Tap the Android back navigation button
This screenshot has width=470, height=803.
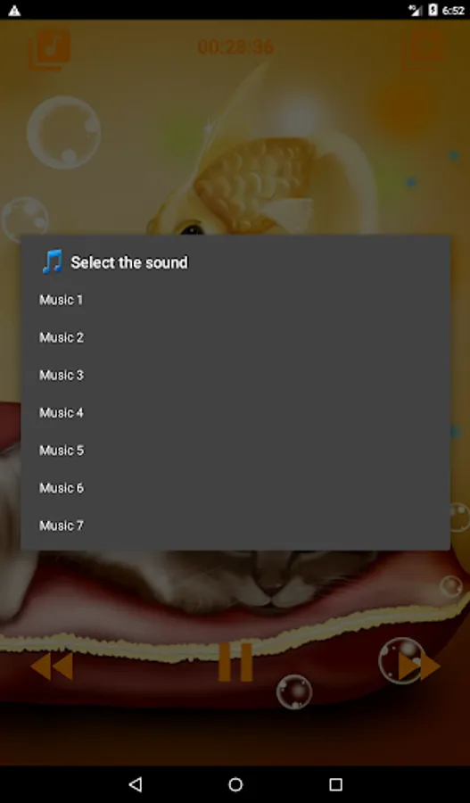tap(136, 784)
